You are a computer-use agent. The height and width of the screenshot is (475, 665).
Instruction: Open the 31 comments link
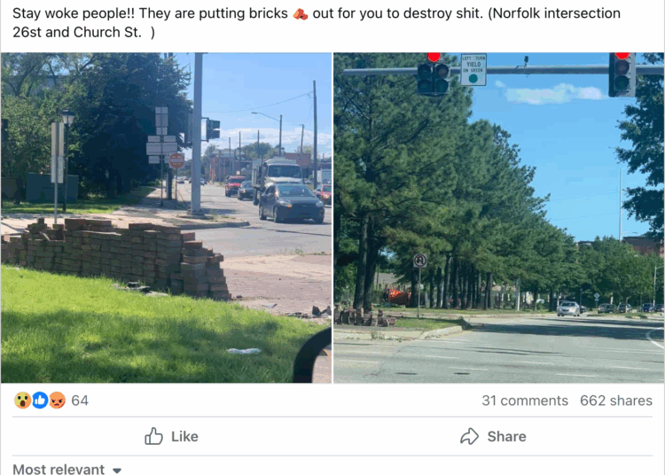(x=525, y=401)
